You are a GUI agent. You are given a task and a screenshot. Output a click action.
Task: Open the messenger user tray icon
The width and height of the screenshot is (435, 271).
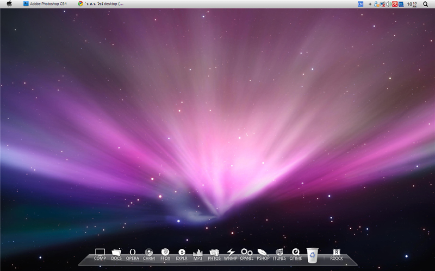pos(376,4)
